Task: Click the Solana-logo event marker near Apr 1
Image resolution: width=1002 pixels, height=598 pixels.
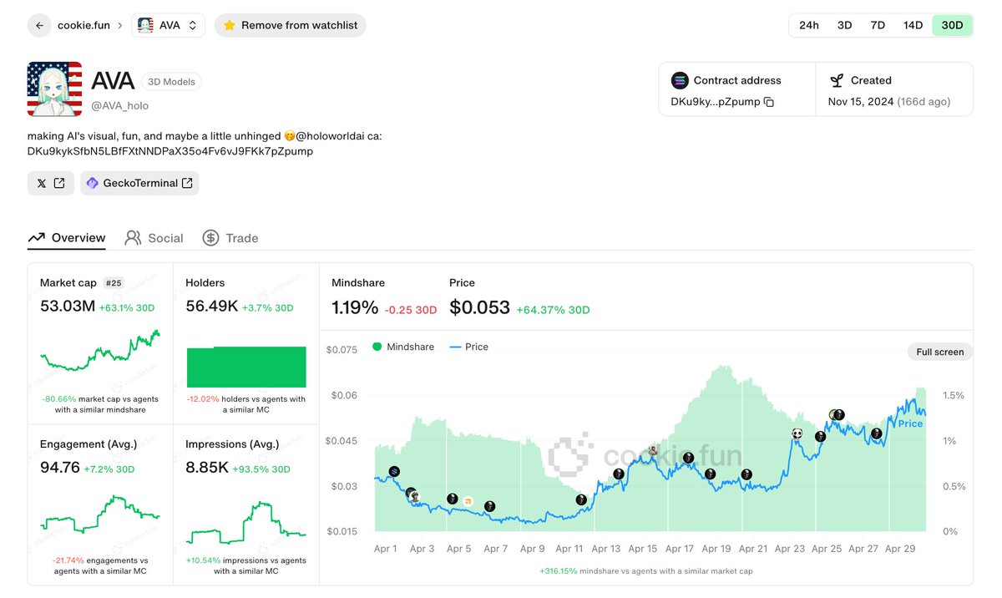Action: pyautogui.click(x=394, y=472)
